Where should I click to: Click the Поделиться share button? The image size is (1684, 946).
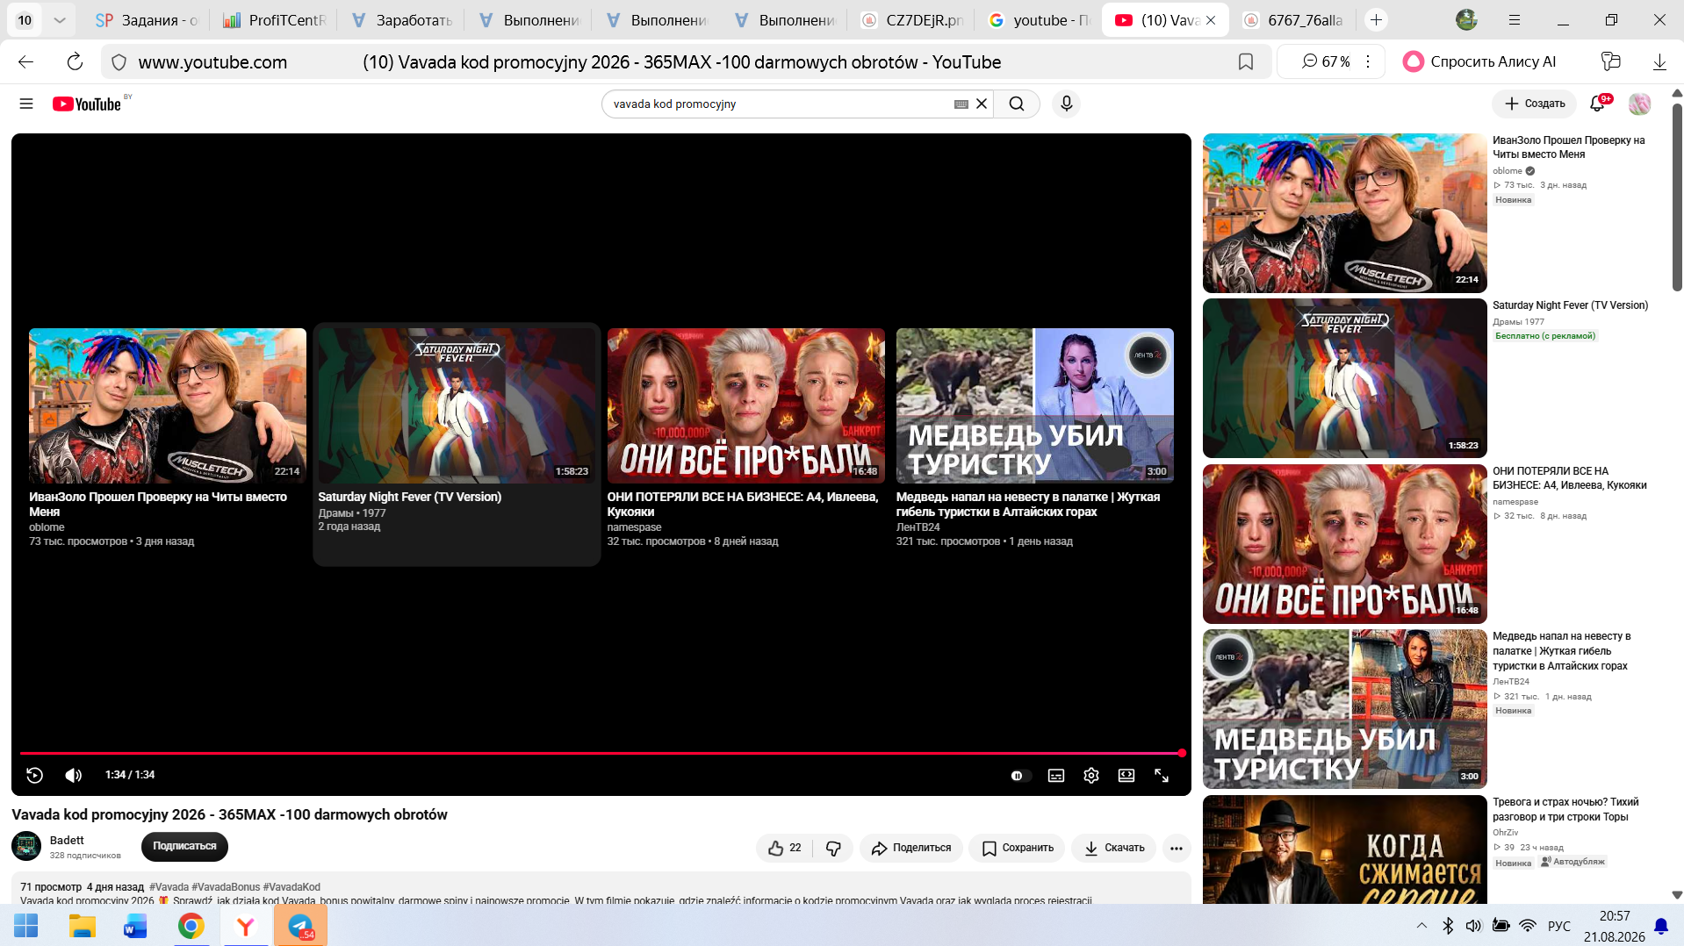point(911,848)
